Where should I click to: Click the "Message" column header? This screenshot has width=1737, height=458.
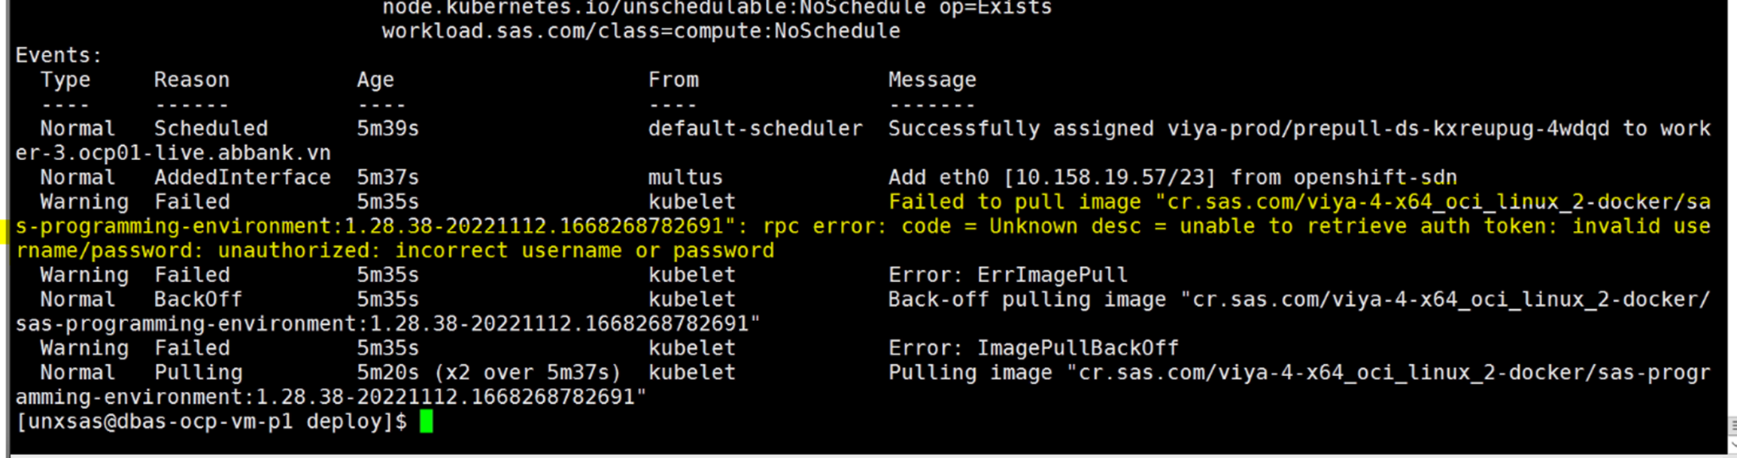click(x=932, y=80)
